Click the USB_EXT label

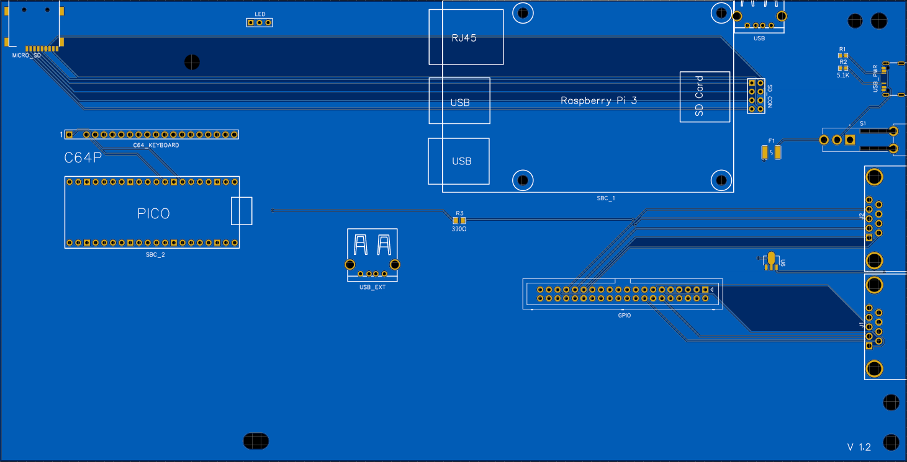[x=372, y=287]
